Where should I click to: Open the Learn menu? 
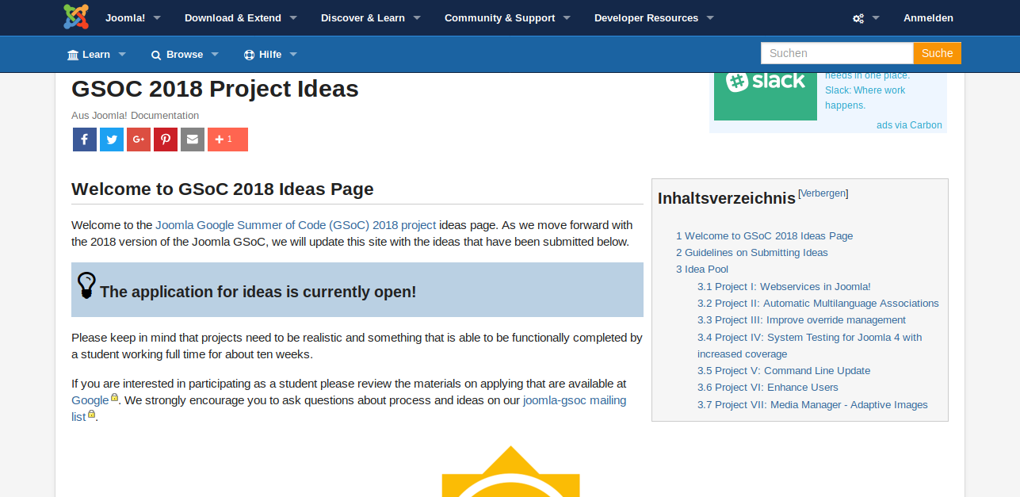[x=97, y=55]
